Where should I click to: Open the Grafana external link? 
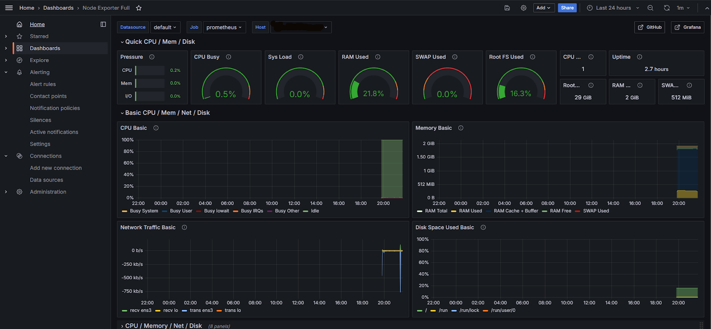tap(687, 28)
